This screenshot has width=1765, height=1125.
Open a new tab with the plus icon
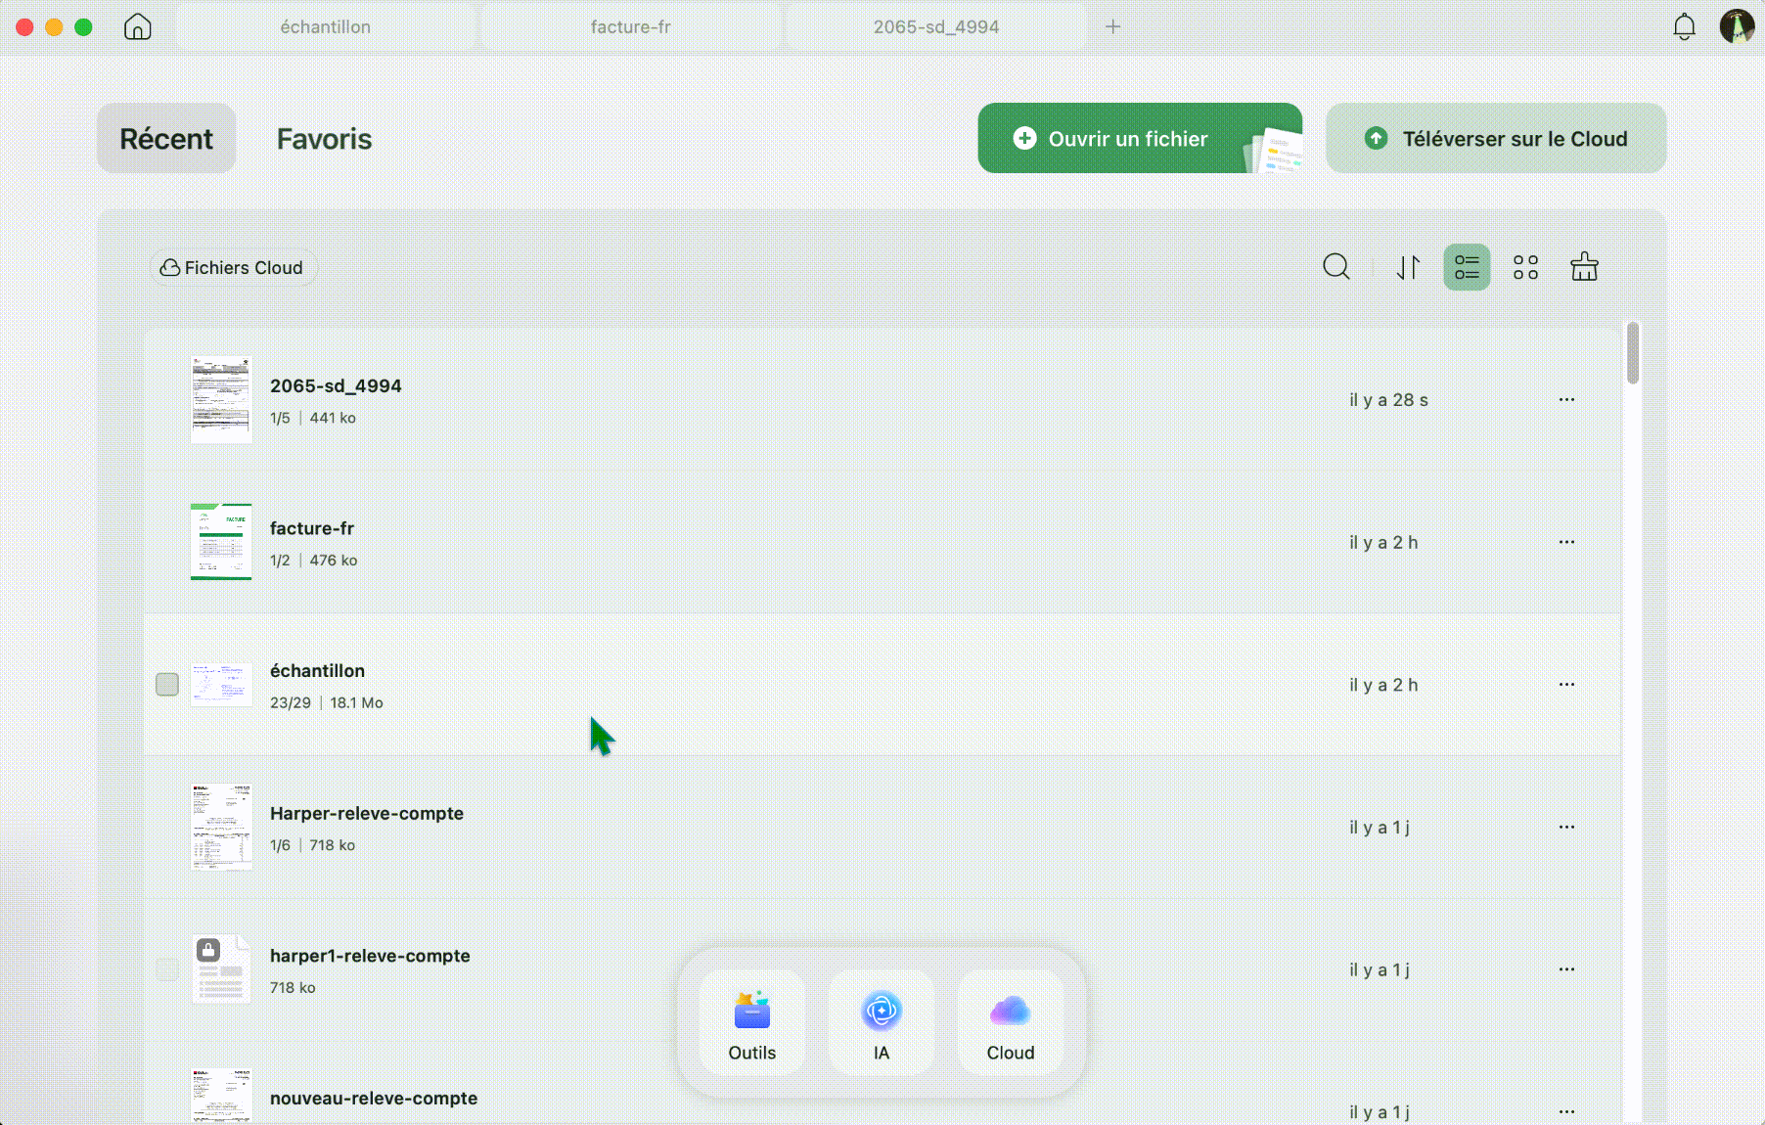(x=1112, y=26)
